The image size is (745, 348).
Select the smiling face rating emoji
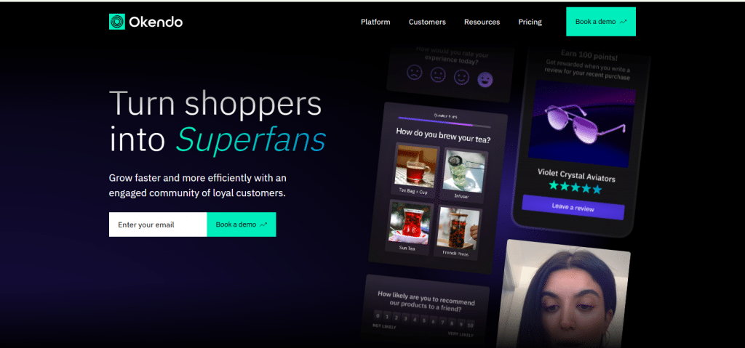coord(461,77)
